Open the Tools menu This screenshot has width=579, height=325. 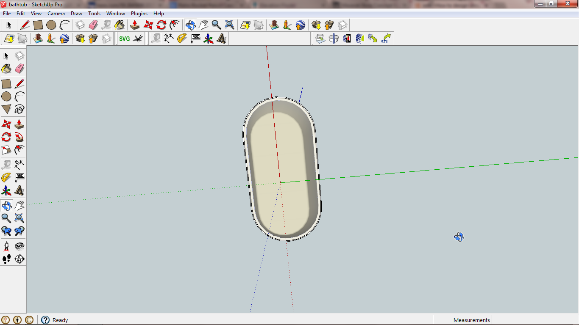pos(94,14)
